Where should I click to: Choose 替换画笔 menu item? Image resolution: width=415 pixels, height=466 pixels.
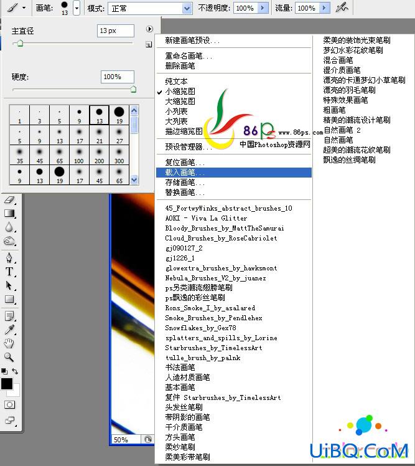(x=185, y=193)
